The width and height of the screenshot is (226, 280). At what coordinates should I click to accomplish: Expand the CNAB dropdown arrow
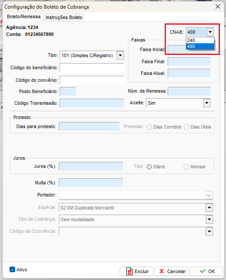point(210,32)
